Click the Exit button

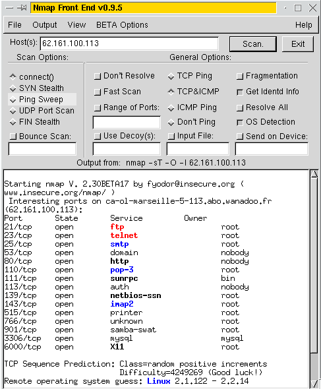(298, 44)
